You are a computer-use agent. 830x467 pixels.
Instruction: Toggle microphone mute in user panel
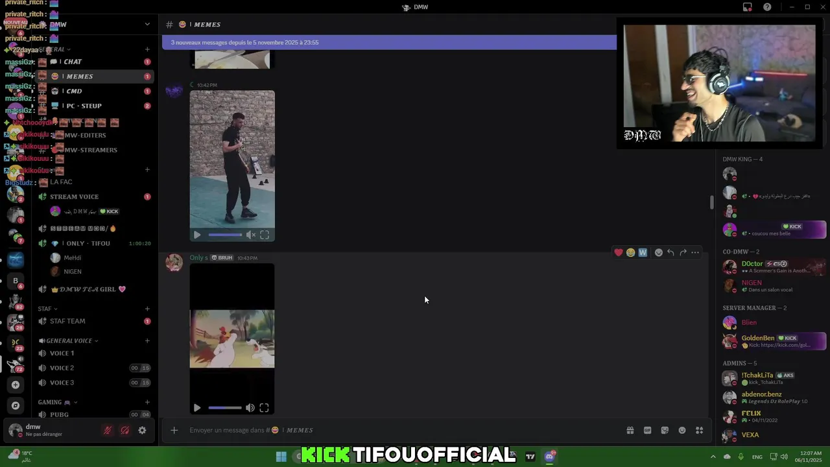[x=108, y=430]
